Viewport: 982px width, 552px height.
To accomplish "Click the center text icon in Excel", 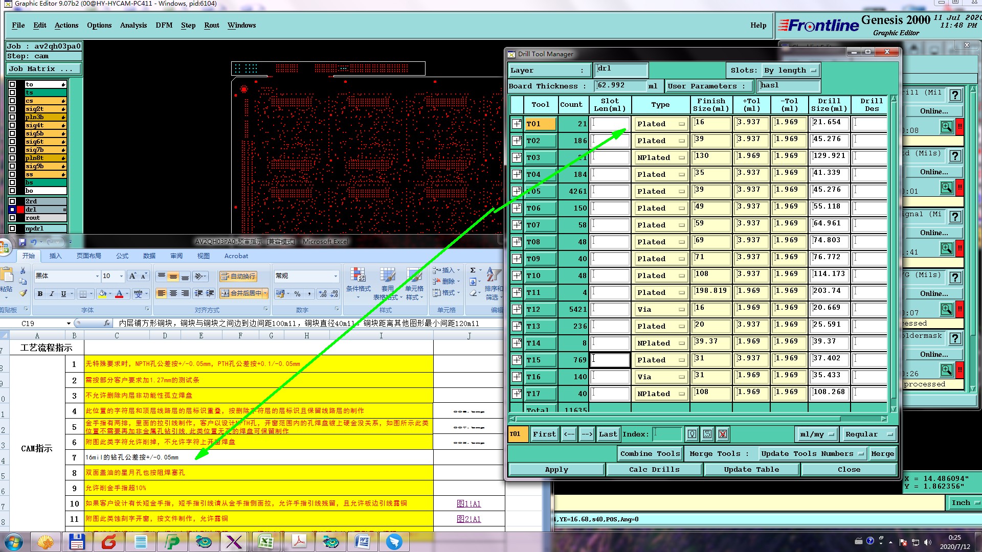I will (x=173, y=293).
